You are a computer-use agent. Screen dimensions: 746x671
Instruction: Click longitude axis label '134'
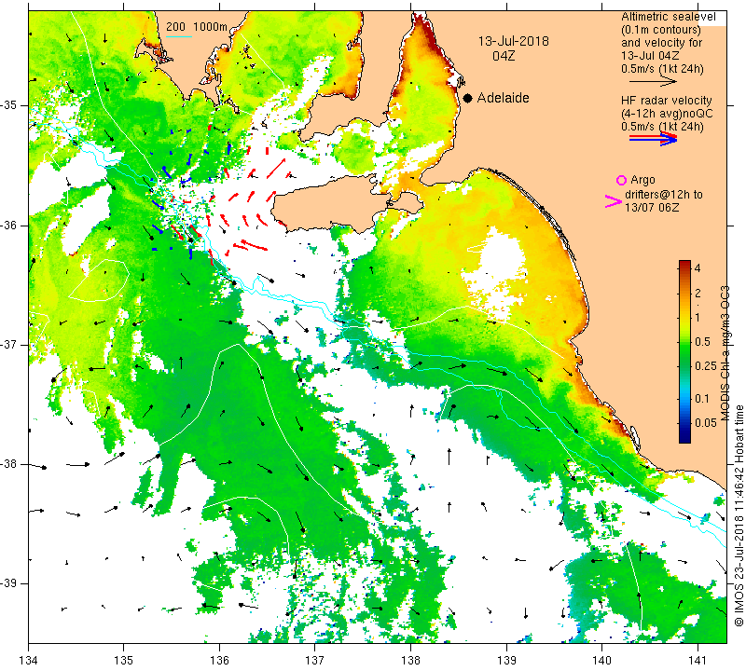coord(29,661)
